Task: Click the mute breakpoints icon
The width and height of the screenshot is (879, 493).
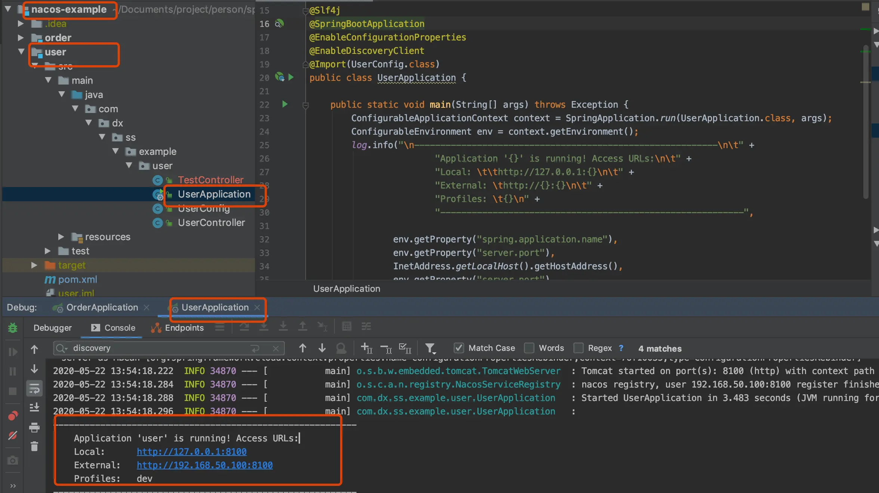Action: [13, 435]
